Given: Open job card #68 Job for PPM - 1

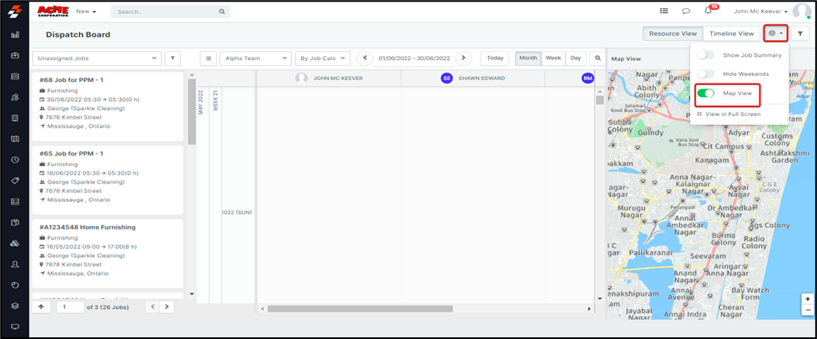Looking at the screenshot, I should (x=108, y=106).
